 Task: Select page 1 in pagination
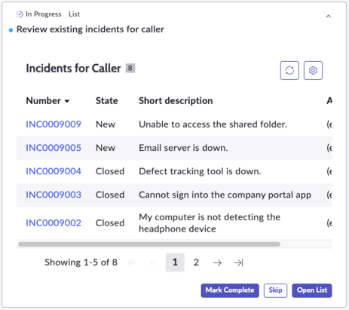tap(175, 262)
